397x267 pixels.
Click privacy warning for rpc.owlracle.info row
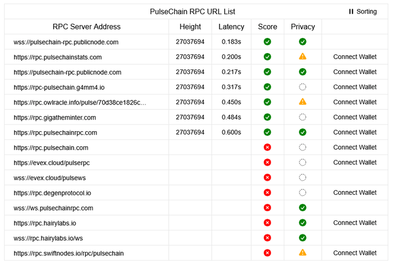(302, 102)
